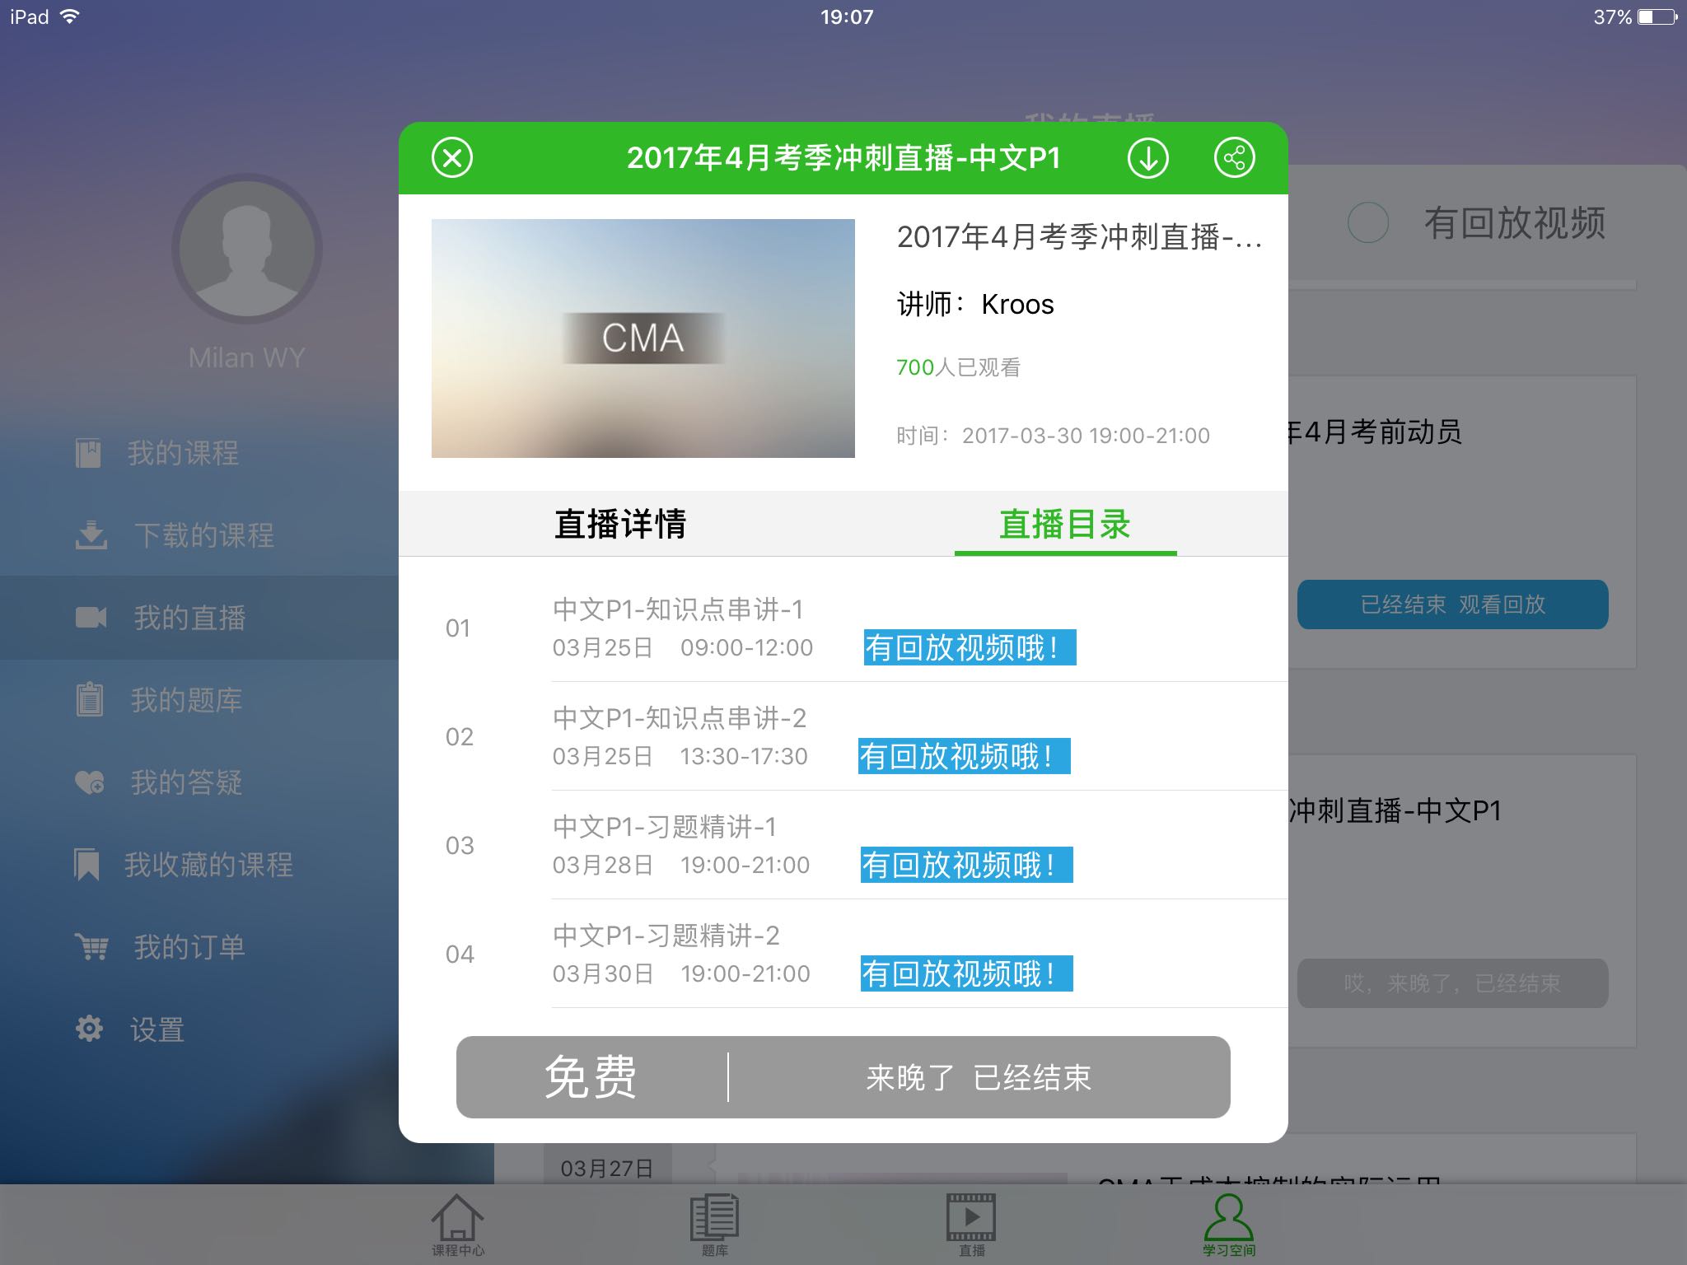The width and height of the screenshot is (1687, 1265).
Task: Open 中文P1-知识点串讲-1 replay video tag
Action: (970, 647)
